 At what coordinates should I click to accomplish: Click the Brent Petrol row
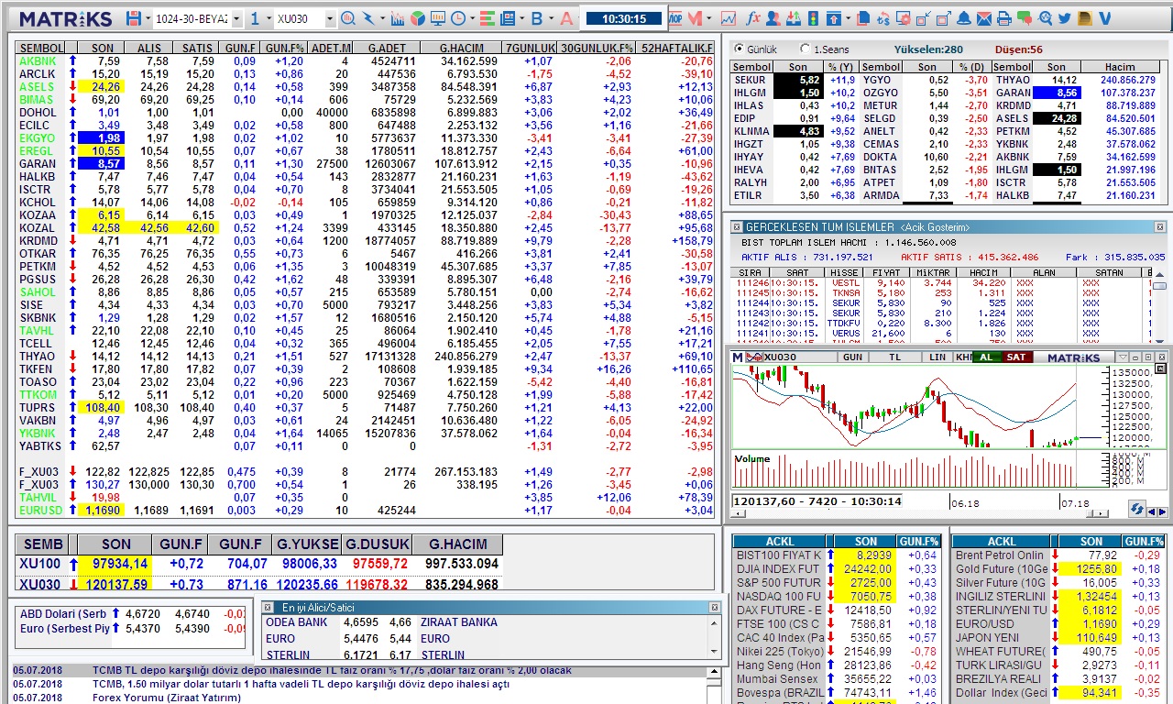pyautogui.click(x=1059, y=555)
